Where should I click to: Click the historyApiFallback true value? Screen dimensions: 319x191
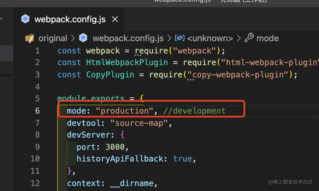(183, 159)
